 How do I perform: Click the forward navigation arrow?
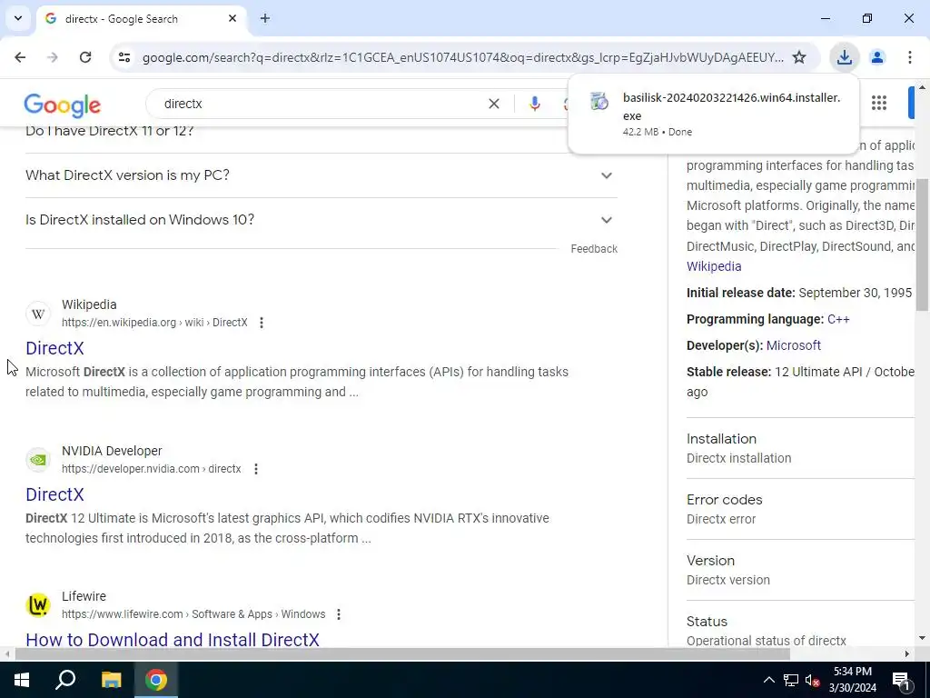(x=53, y=57)
